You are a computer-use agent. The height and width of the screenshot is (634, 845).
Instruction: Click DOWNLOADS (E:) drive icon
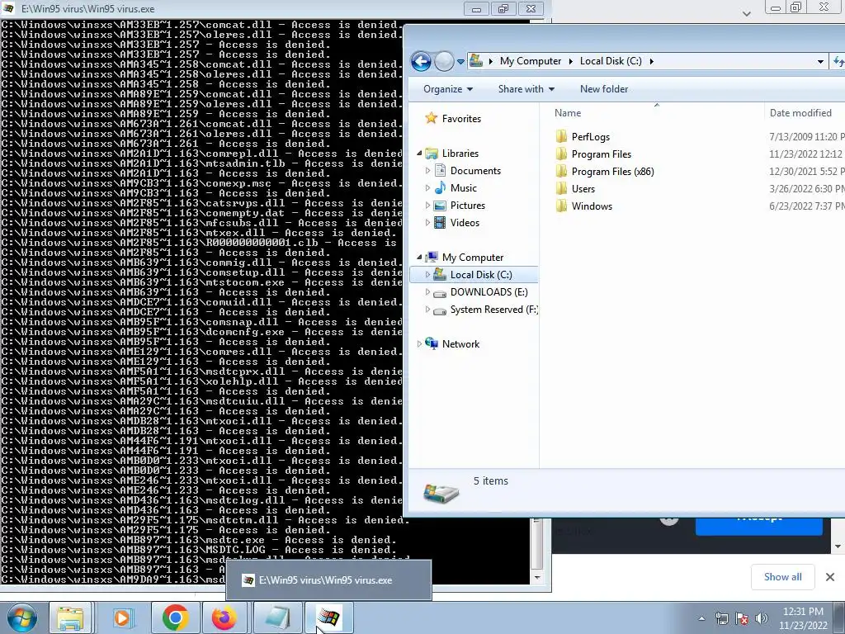(x=440, y=293)
